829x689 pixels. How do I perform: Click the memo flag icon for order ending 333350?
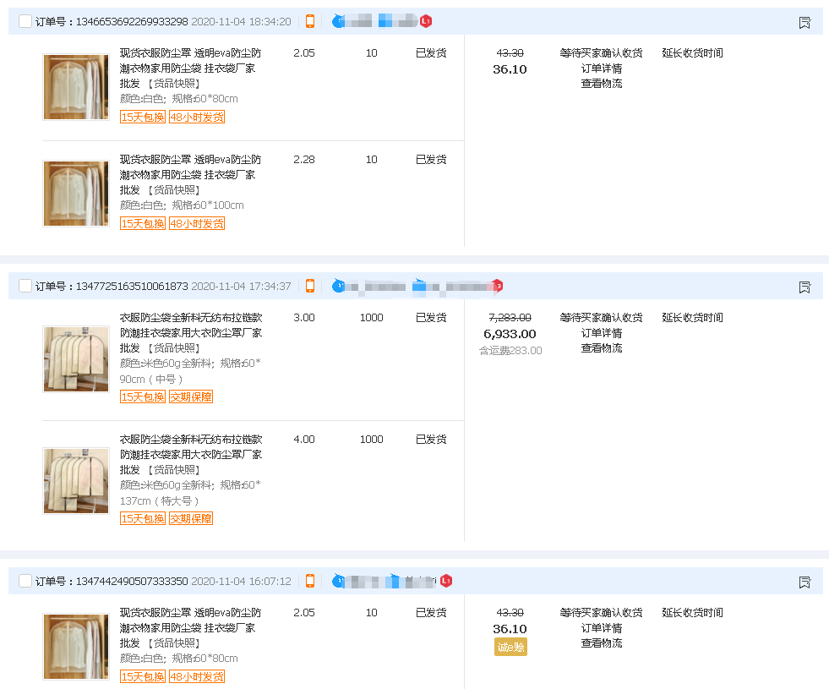tap(804, 582)
